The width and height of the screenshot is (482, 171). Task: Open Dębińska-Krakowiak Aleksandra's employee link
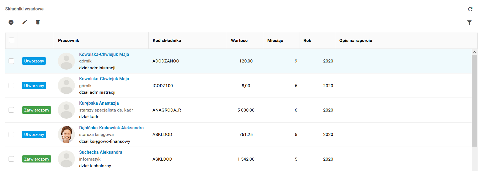point(111,128)
